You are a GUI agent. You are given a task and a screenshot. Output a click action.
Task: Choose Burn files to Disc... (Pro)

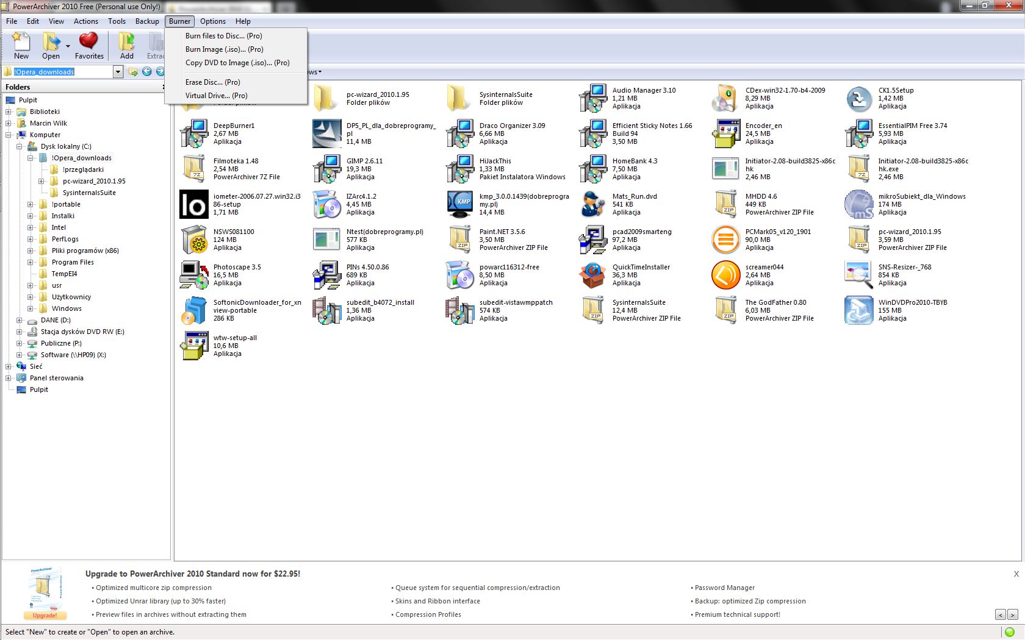pos(236,36)
